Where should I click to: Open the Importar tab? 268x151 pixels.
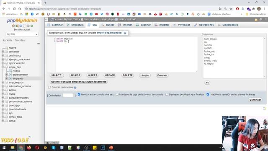[x=162, y=25]
